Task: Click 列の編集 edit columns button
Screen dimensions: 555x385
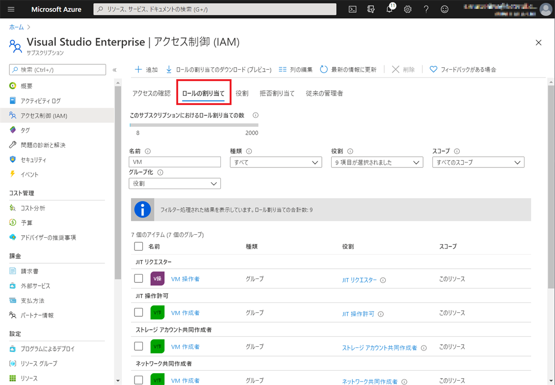Action: coord(295,69)
